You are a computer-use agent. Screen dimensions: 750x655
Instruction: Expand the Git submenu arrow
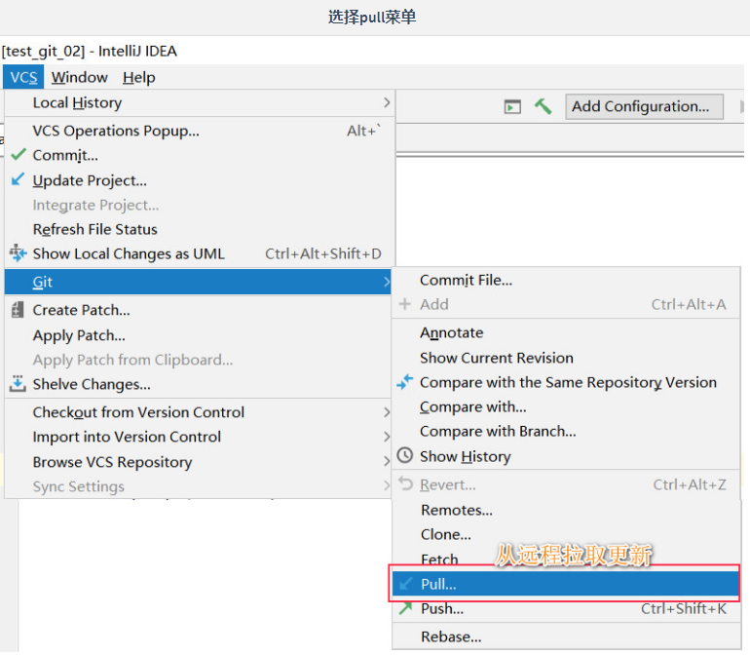click(387, 282)
